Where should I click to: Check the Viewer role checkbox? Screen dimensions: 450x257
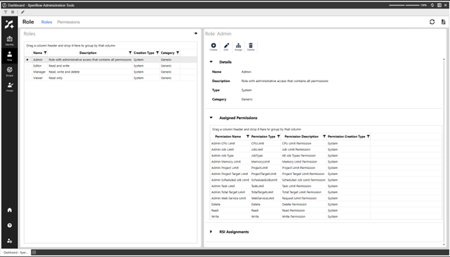tap(28, 78)
